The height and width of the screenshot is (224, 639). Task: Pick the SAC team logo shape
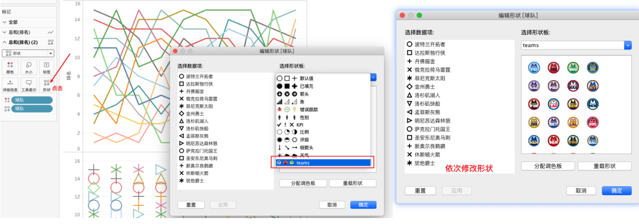[534, 85]
